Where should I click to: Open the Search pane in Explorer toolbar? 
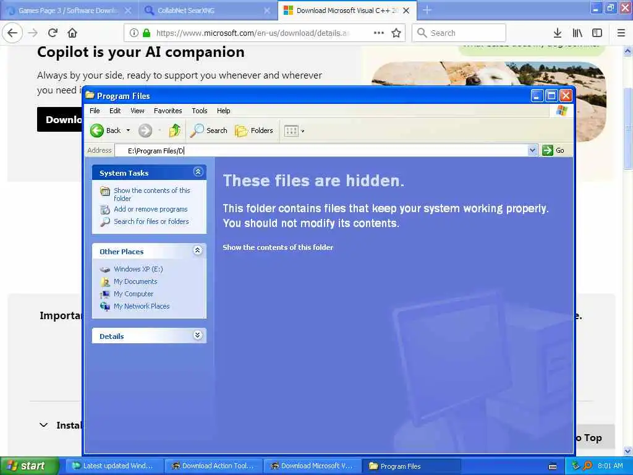208,131
